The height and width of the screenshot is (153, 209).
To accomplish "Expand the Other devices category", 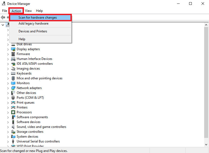I will point(8,93).
